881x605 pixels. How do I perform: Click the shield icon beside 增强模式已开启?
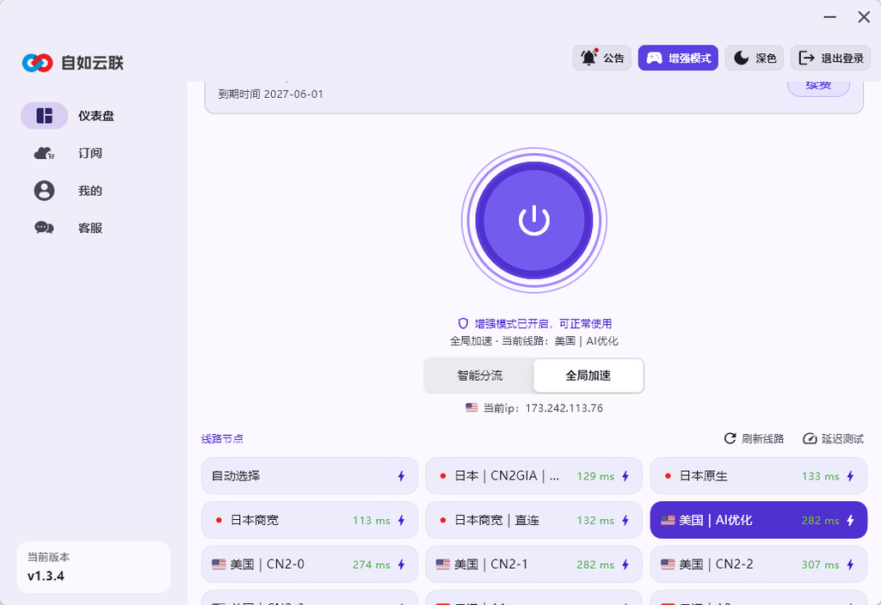(x=463, y=323)
